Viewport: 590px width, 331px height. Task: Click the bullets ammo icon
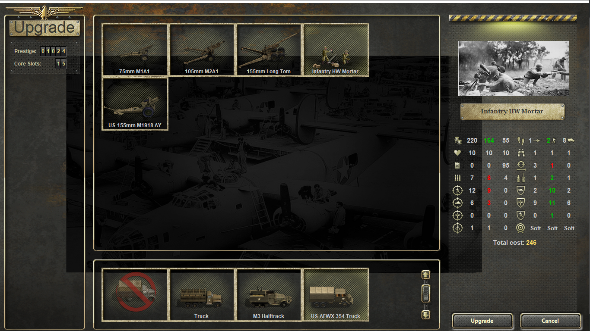(x=457, y=178)
